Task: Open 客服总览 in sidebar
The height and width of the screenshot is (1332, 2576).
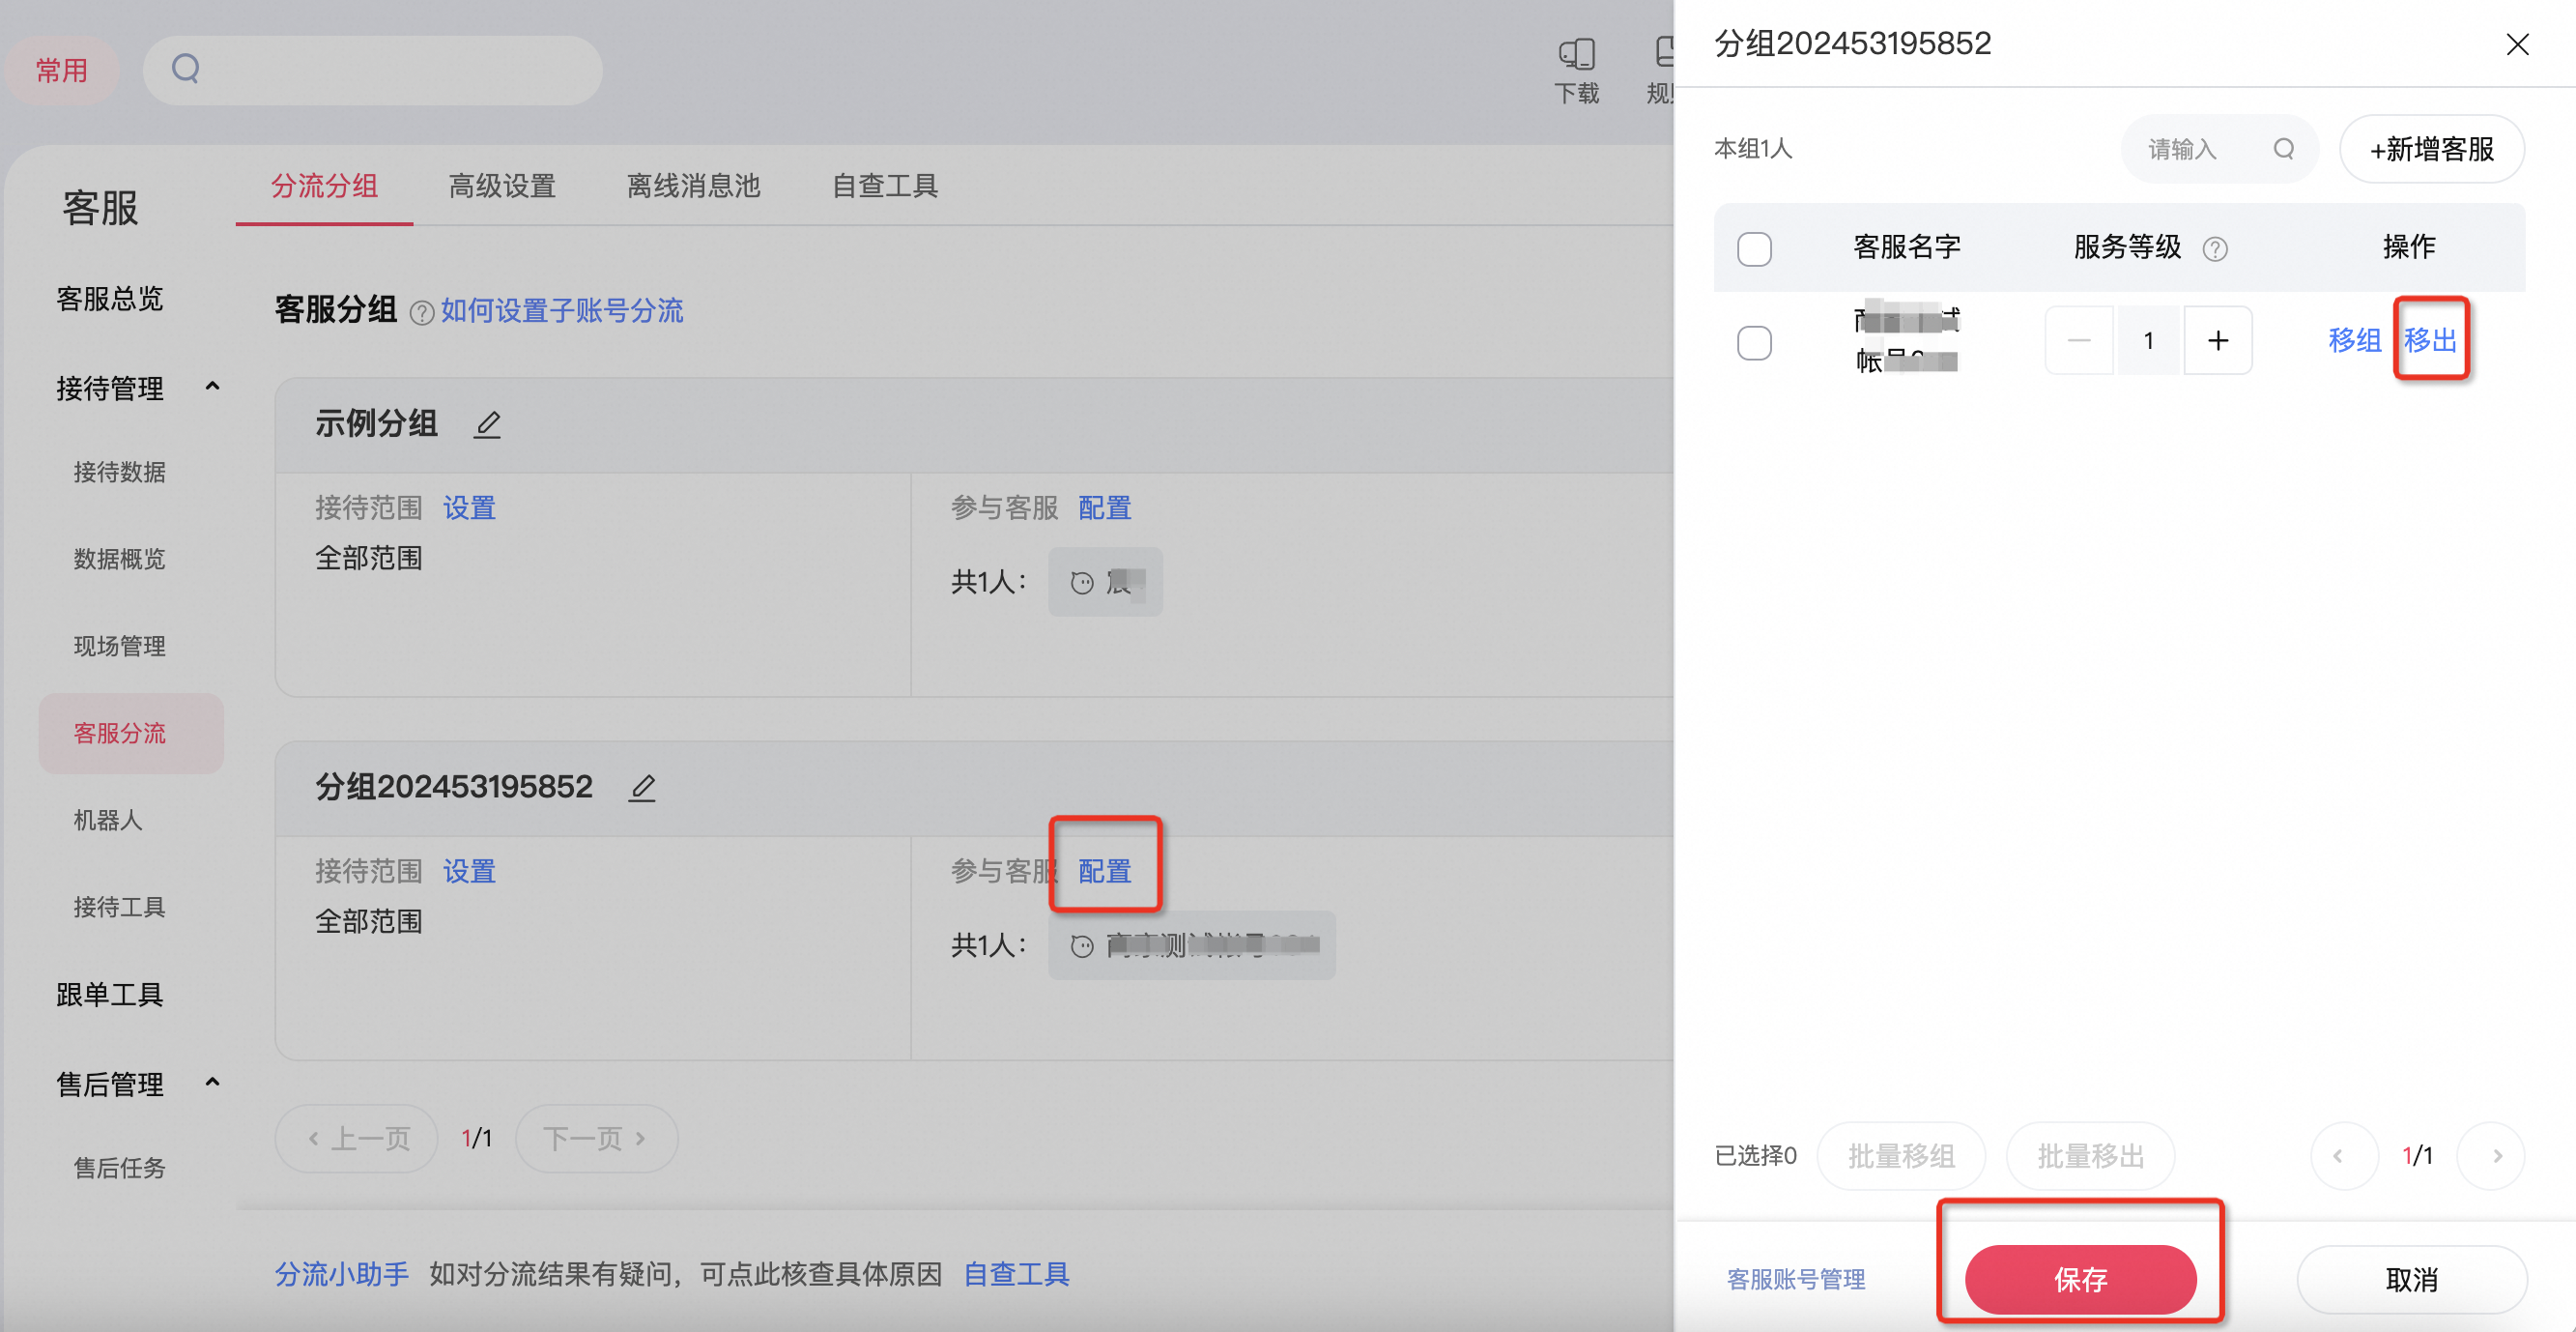Action: (110, 299)
